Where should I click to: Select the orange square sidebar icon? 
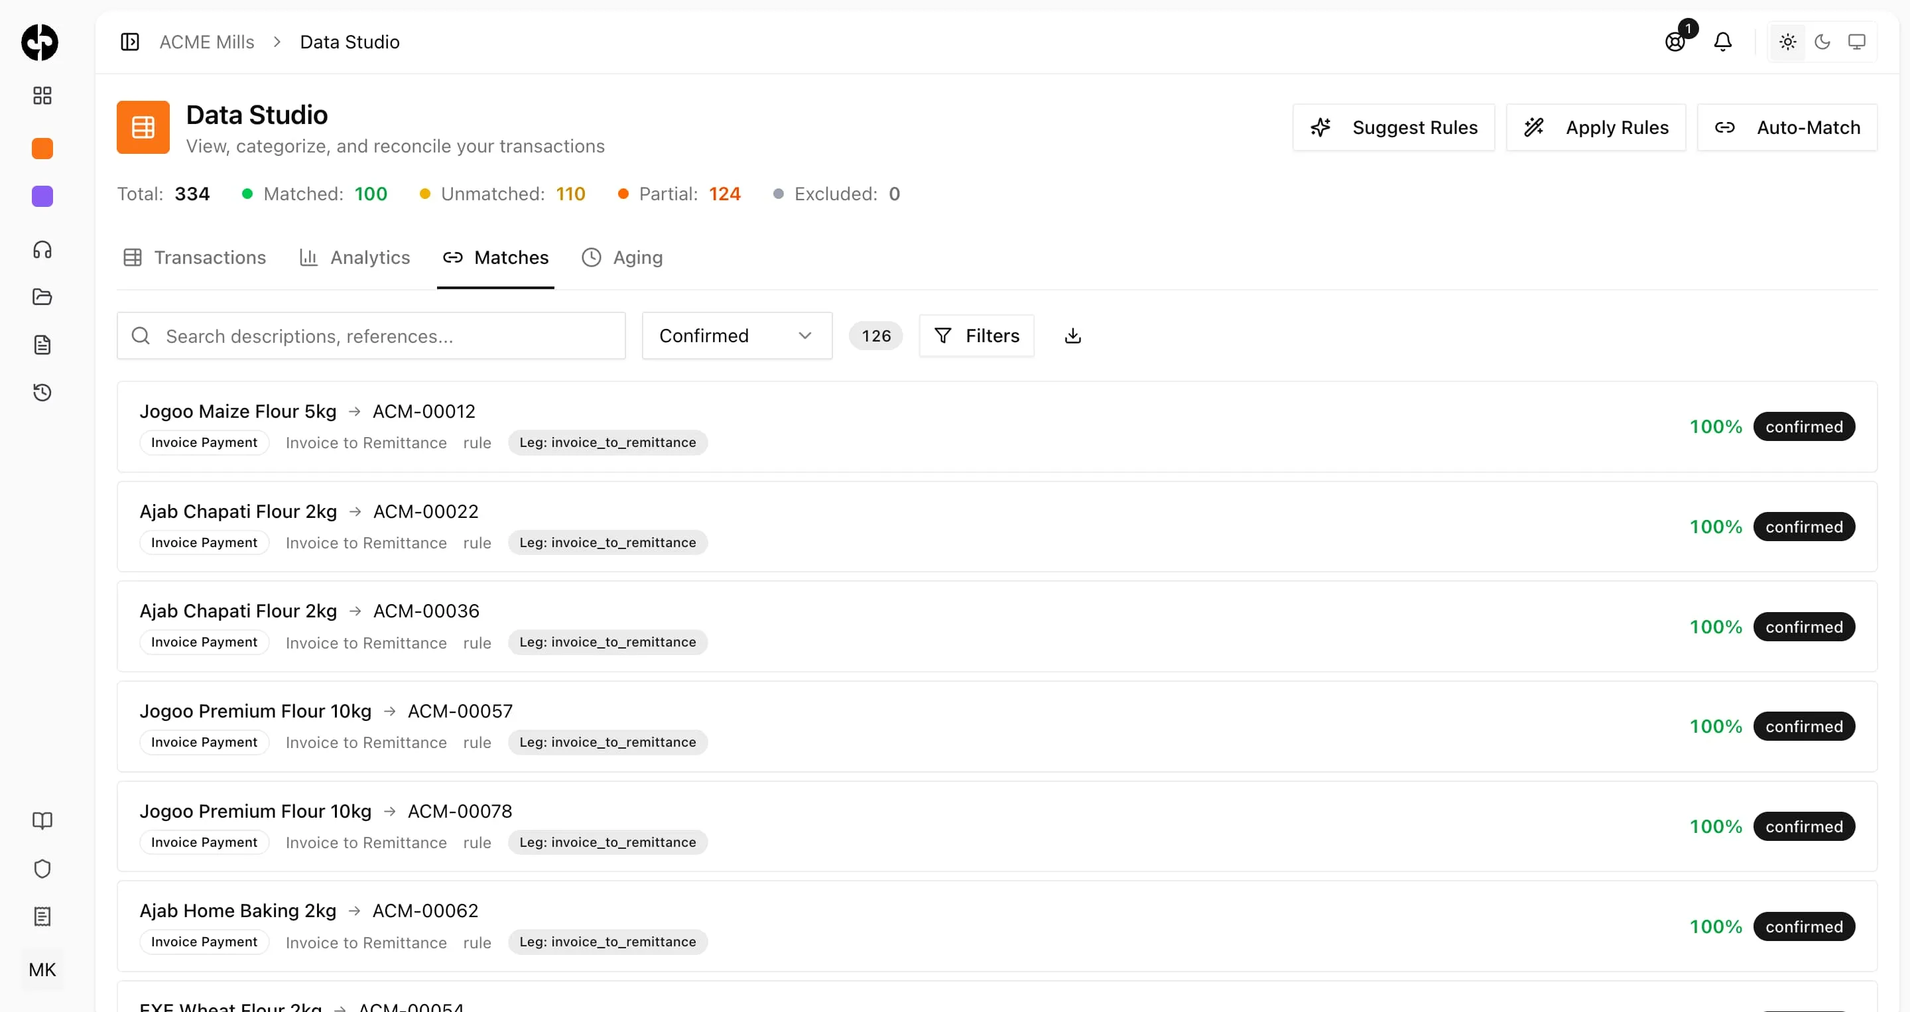[42, 149]
